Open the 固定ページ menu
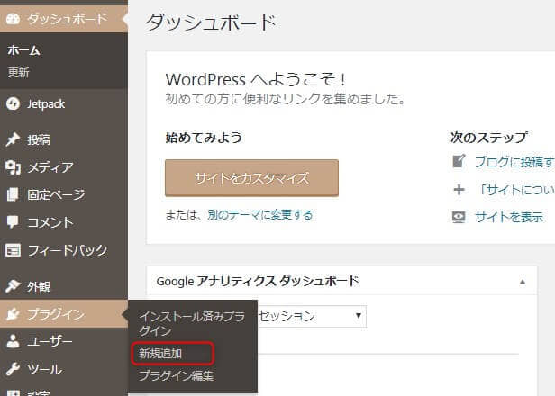 tap(64, 194)
